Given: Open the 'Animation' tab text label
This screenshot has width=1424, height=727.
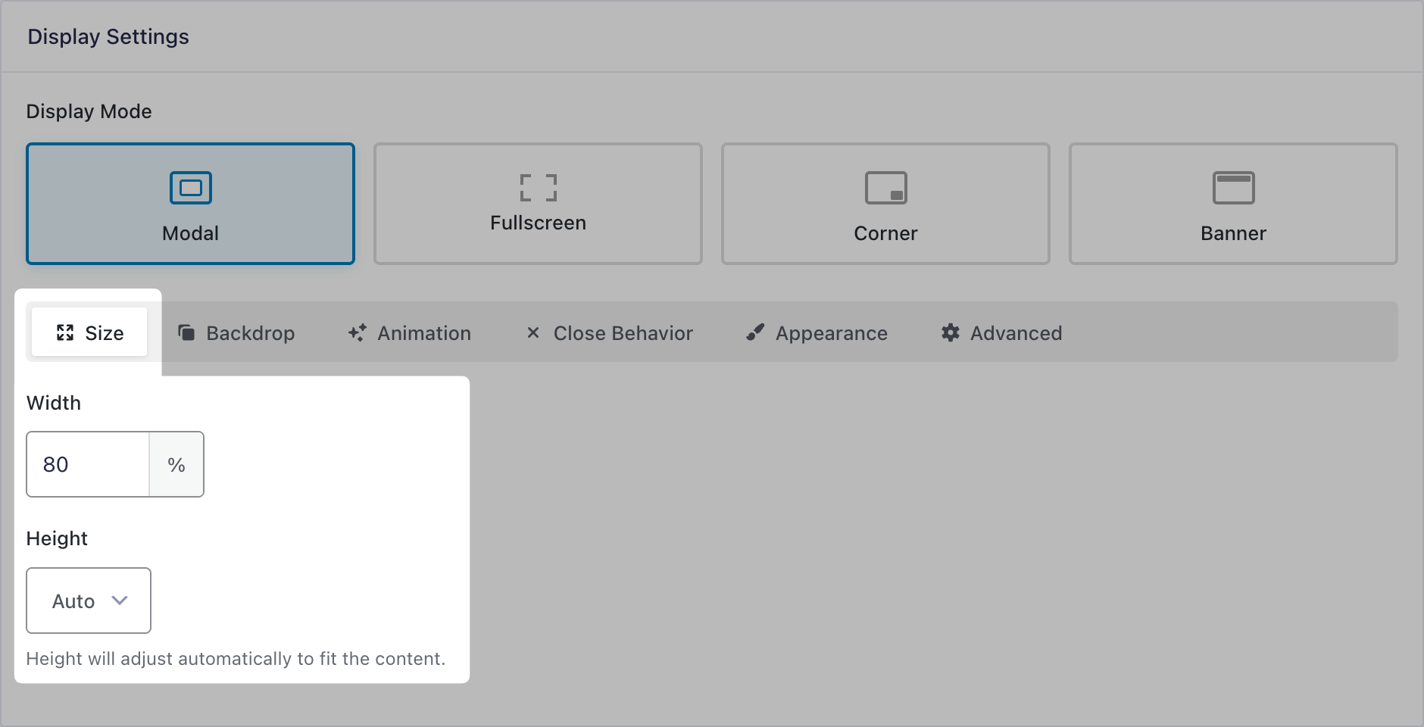Looking at the screenshot, I should (424, 333).
